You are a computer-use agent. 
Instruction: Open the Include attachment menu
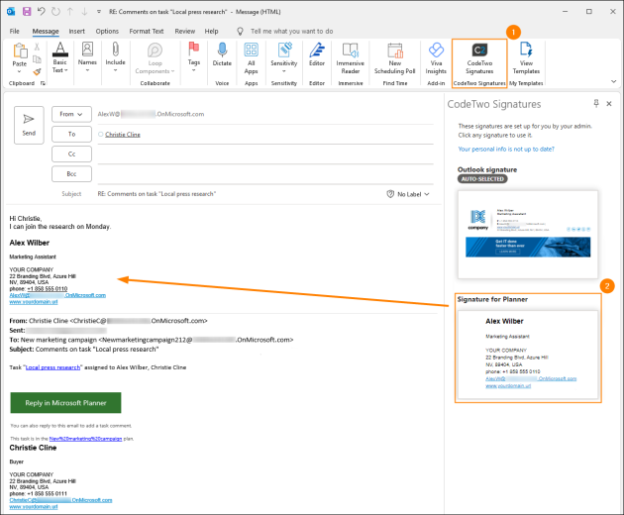pos(116,57)
